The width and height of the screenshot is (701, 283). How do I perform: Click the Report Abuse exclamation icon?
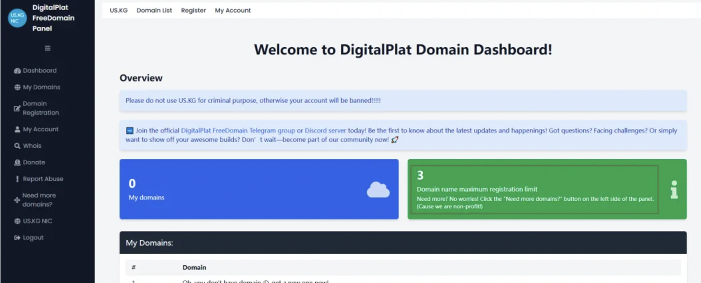click(x=17, y=179)
